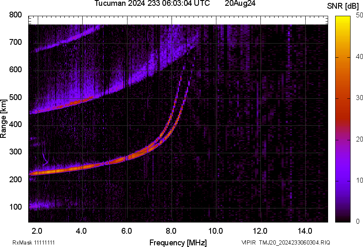
Task: Click the range axis tick '400'
Action: pos(15,125)
